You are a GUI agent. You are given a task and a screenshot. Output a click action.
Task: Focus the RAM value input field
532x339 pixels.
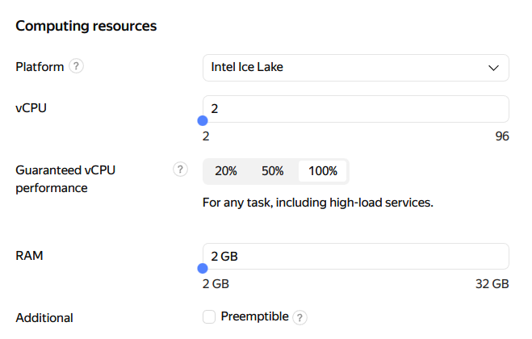click(x=355, y=256)
